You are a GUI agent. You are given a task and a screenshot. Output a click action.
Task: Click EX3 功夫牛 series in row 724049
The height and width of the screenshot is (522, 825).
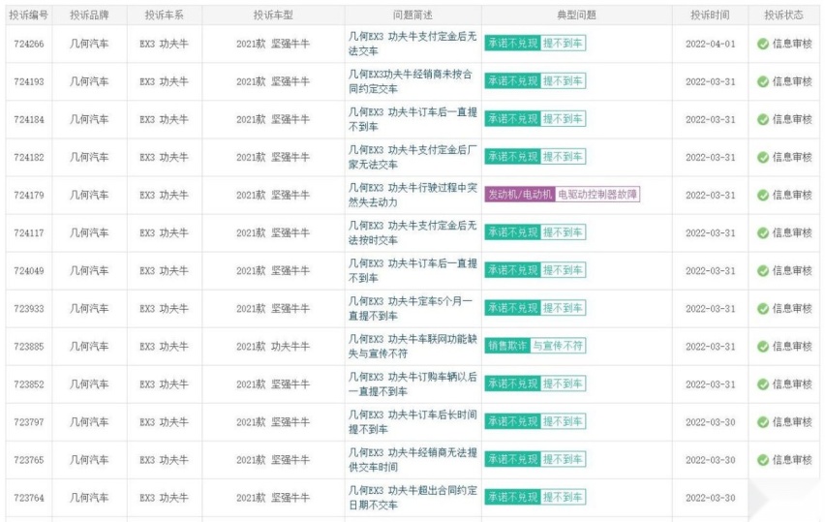(x=164, y=271)
